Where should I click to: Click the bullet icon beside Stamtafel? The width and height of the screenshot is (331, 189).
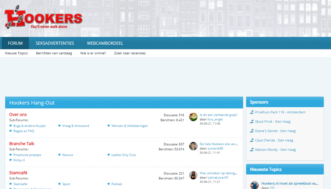11,184
